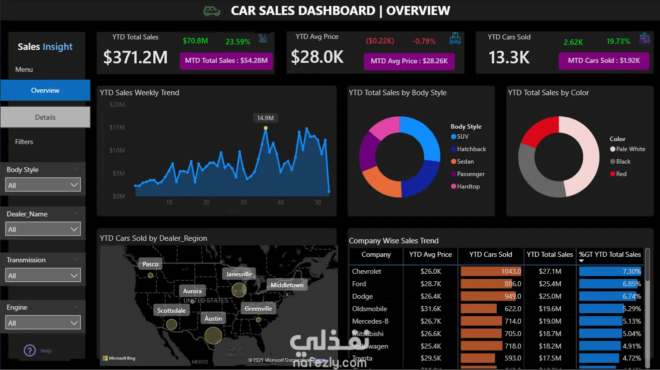Select SUV legend color marker
The width and height of the screenshot is (660, 370).
[453, 137]
